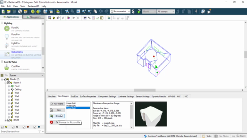Click the wrench settings icon
This screenshot has width=247, height=138.
(x=89, y=18)
